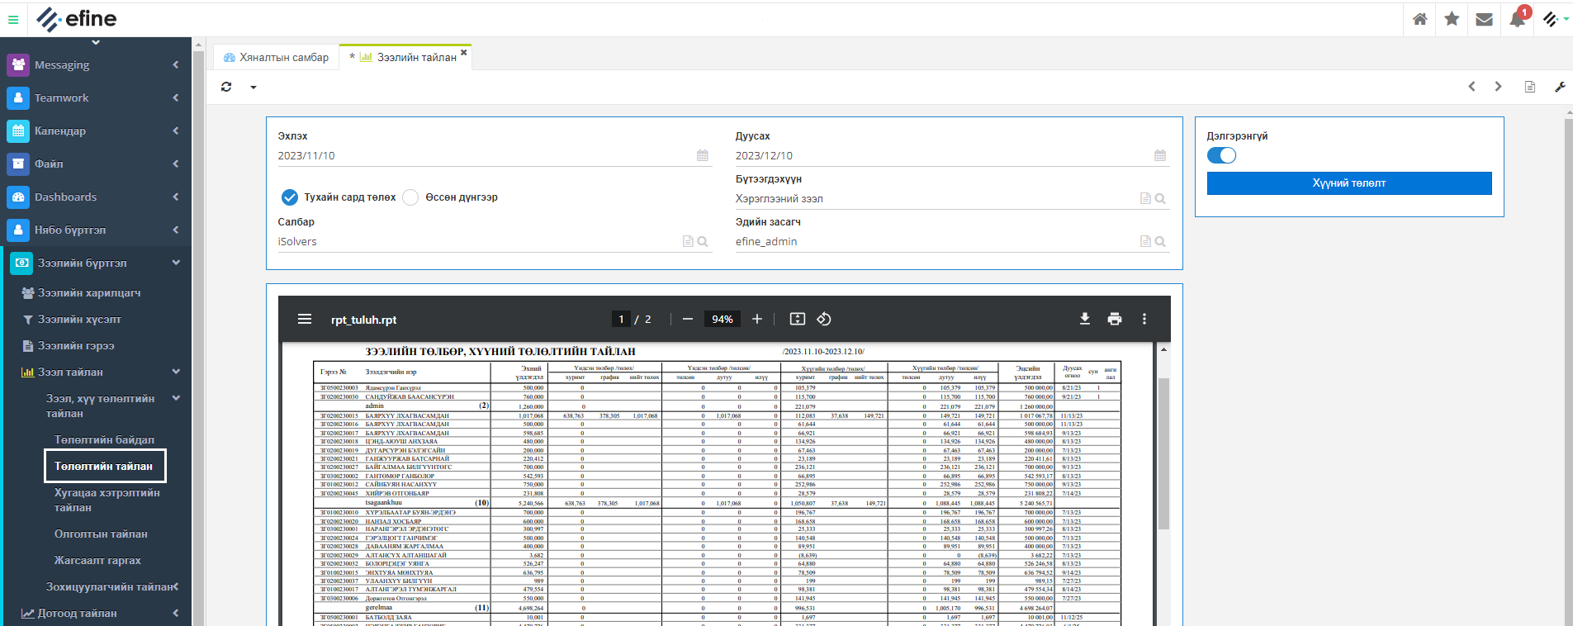Screen dimensions: 1573x626
Task: Click list icon in Эдийн засагч field
Action: pyautogui.click(x=1145, y=242)
